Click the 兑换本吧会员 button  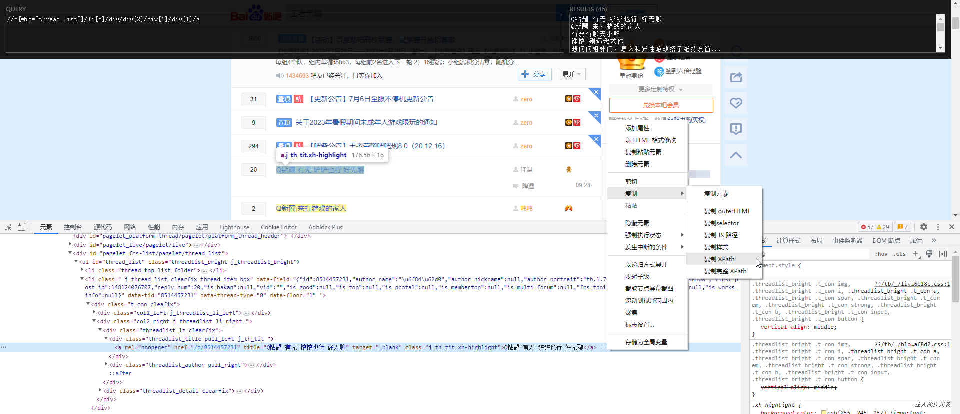coord(661,105)
